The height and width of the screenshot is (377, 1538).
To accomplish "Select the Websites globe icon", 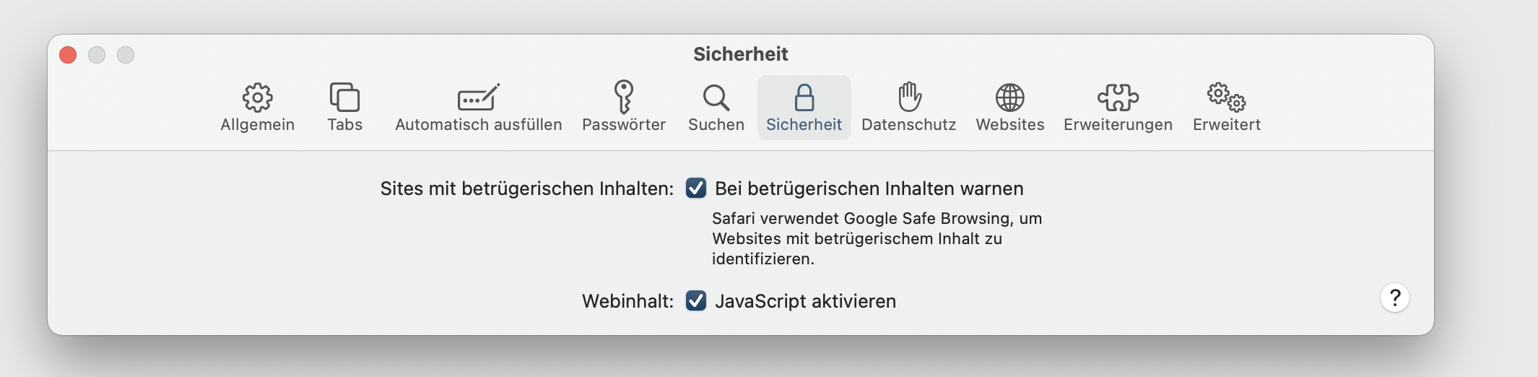I will click(x=1009, y=97).
